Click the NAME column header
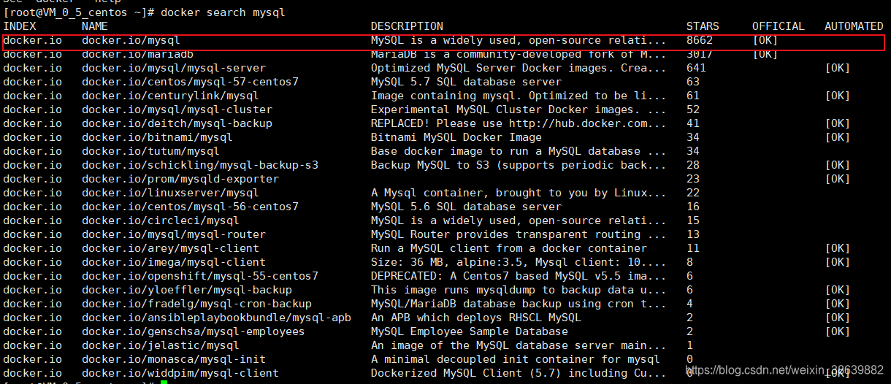891x384 pixels. pos(95,26)
